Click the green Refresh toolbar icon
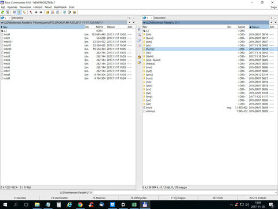This screenshot has height=209, width=278. point(2,12)
